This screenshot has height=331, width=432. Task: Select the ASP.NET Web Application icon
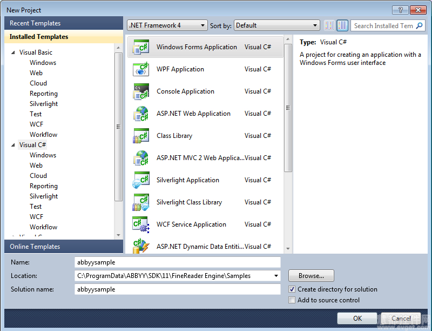point(141,114)
